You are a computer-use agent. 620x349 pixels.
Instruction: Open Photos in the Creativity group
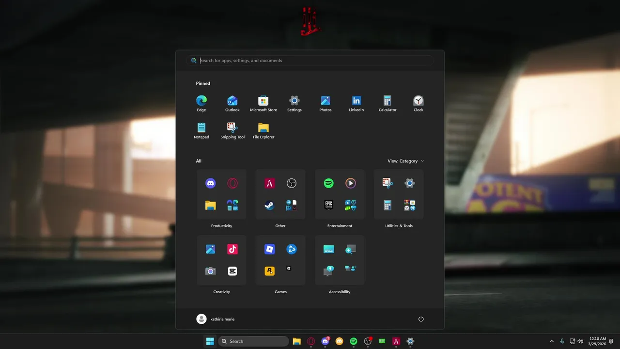[x=210, y=249]
